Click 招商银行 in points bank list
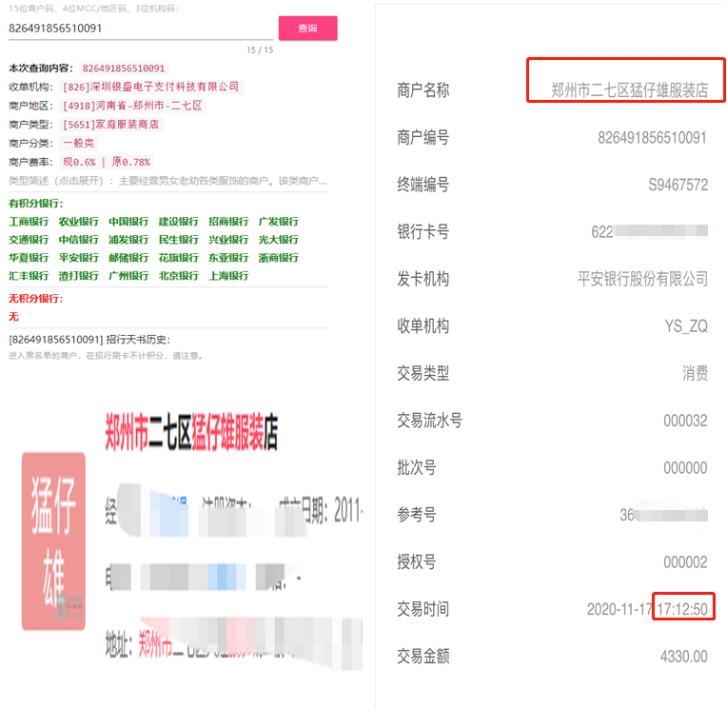 [228, 222]
